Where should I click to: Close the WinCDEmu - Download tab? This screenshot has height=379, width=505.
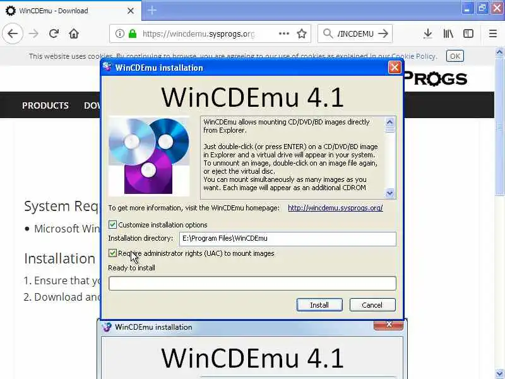[131, 11]
